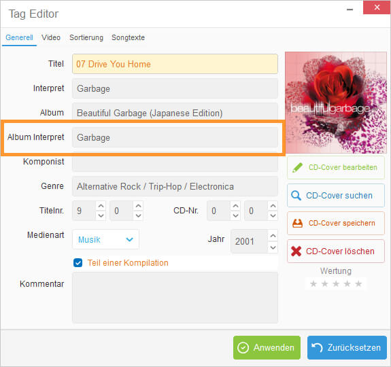Click 'CD-Cover bearbeiten' button
The height and width of the screenshot is (367, 391).
click(x=336, y=167)
